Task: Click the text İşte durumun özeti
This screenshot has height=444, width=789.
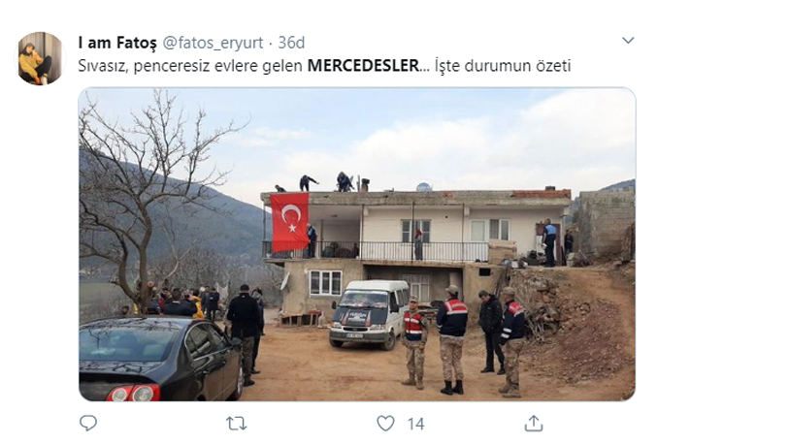Action: click(503, 66)
